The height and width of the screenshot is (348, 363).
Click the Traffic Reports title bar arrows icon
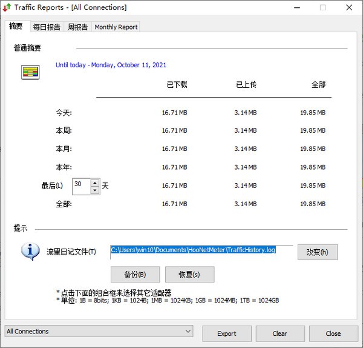coord(7,7)
